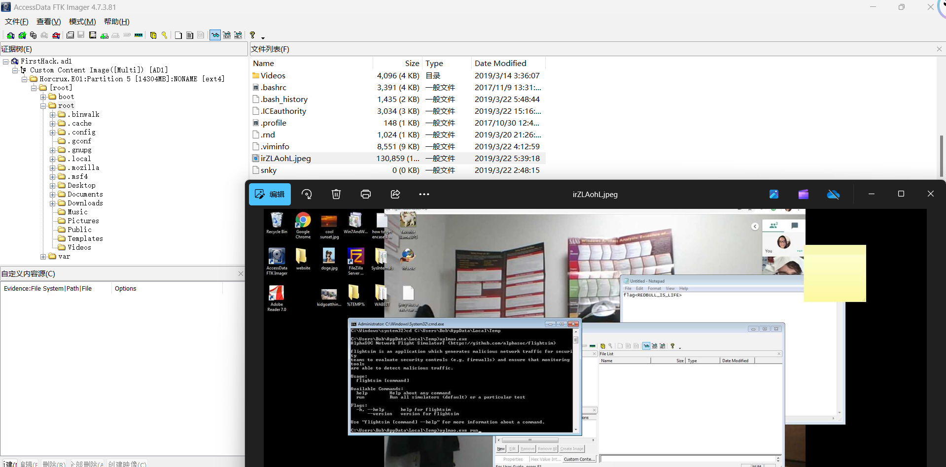
Task: Expand the Downloads folder node
Action: pos(53,203)
